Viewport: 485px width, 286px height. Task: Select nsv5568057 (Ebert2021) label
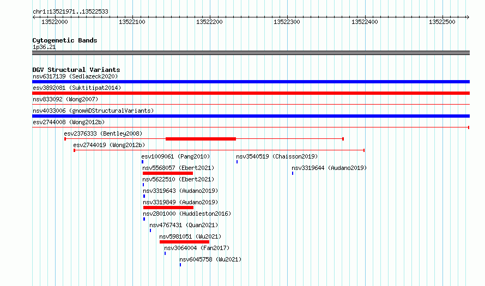(x=178, y=168)
